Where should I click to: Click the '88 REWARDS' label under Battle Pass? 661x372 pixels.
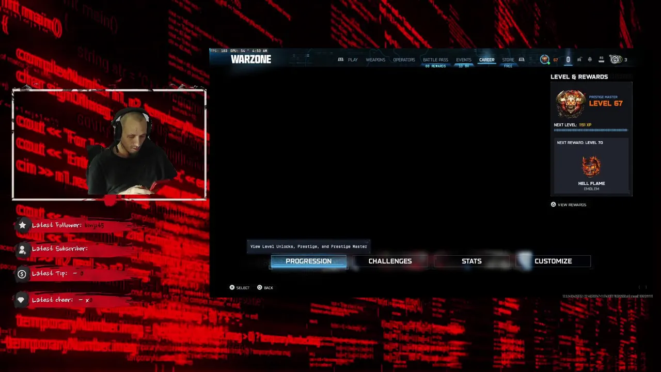[x=435, y=66]
